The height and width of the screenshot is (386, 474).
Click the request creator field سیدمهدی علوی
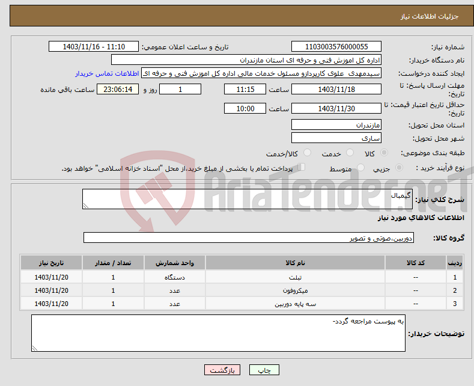coord(261,73)
